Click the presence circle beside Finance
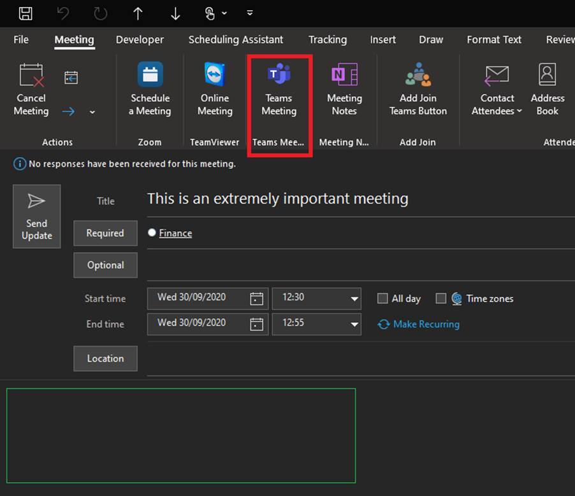This screenshot has height=496, width=575. 152,232
